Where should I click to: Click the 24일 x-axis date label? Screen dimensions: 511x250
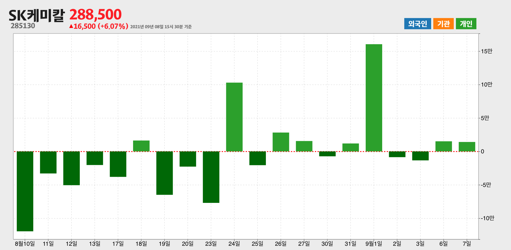pos(234,244)
